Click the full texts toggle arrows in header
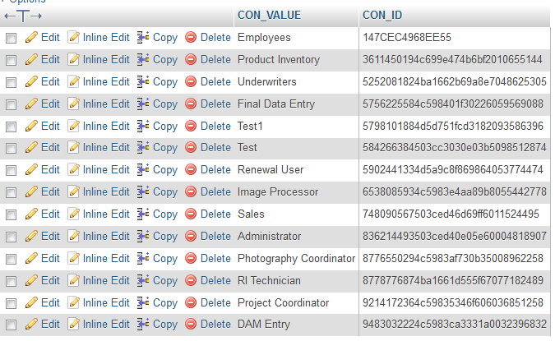Image resolution: width=555 pixels, height=341 pixels. 24,16
